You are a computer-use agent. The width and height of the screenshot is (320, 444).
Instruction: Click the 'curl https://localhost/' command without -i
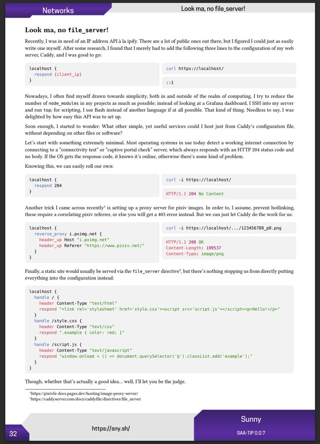tap(195, 68)
